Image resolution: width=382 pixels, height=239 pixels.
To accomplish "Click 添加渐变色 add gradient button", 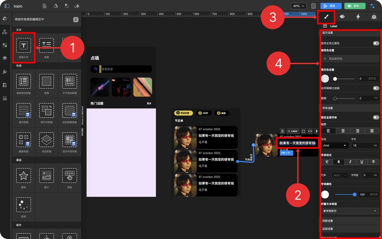I will tap(350, 59).
